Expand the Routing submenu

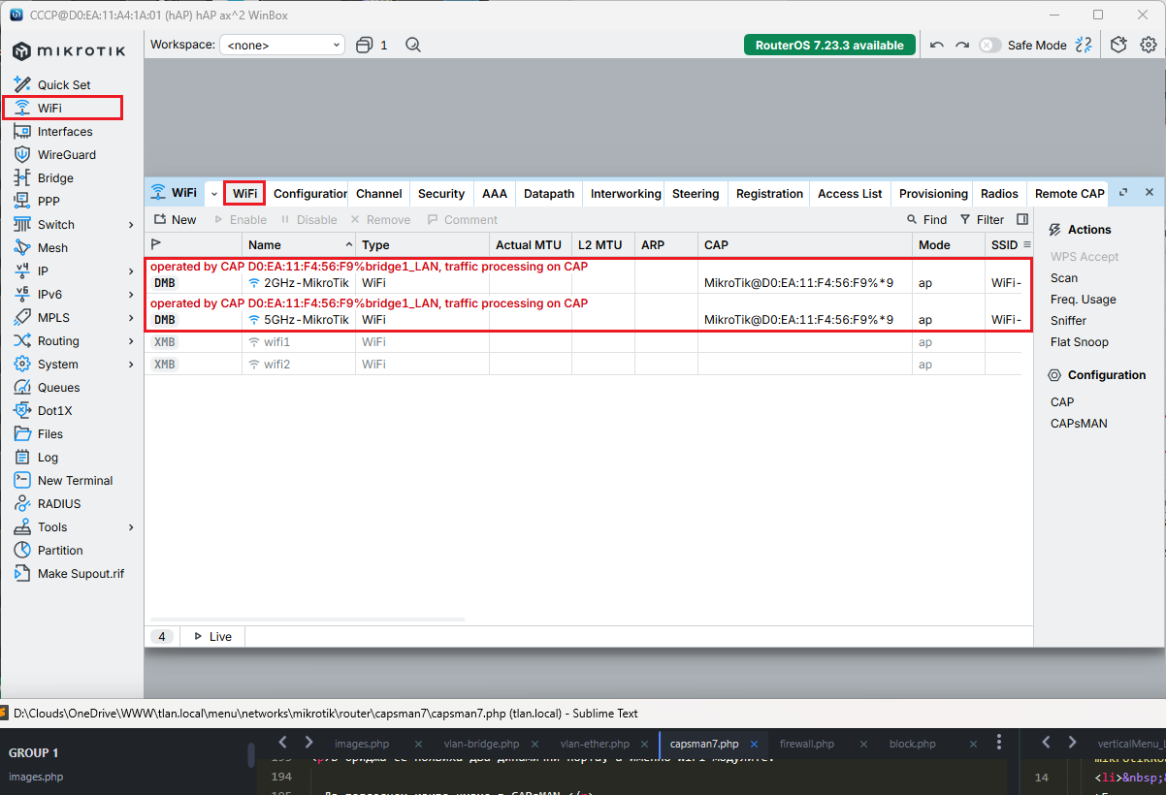pos(131,341)
